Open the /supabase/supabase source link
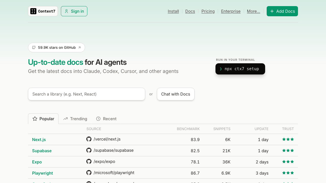The width and height of the screenshot is (326, 183). 114,150
